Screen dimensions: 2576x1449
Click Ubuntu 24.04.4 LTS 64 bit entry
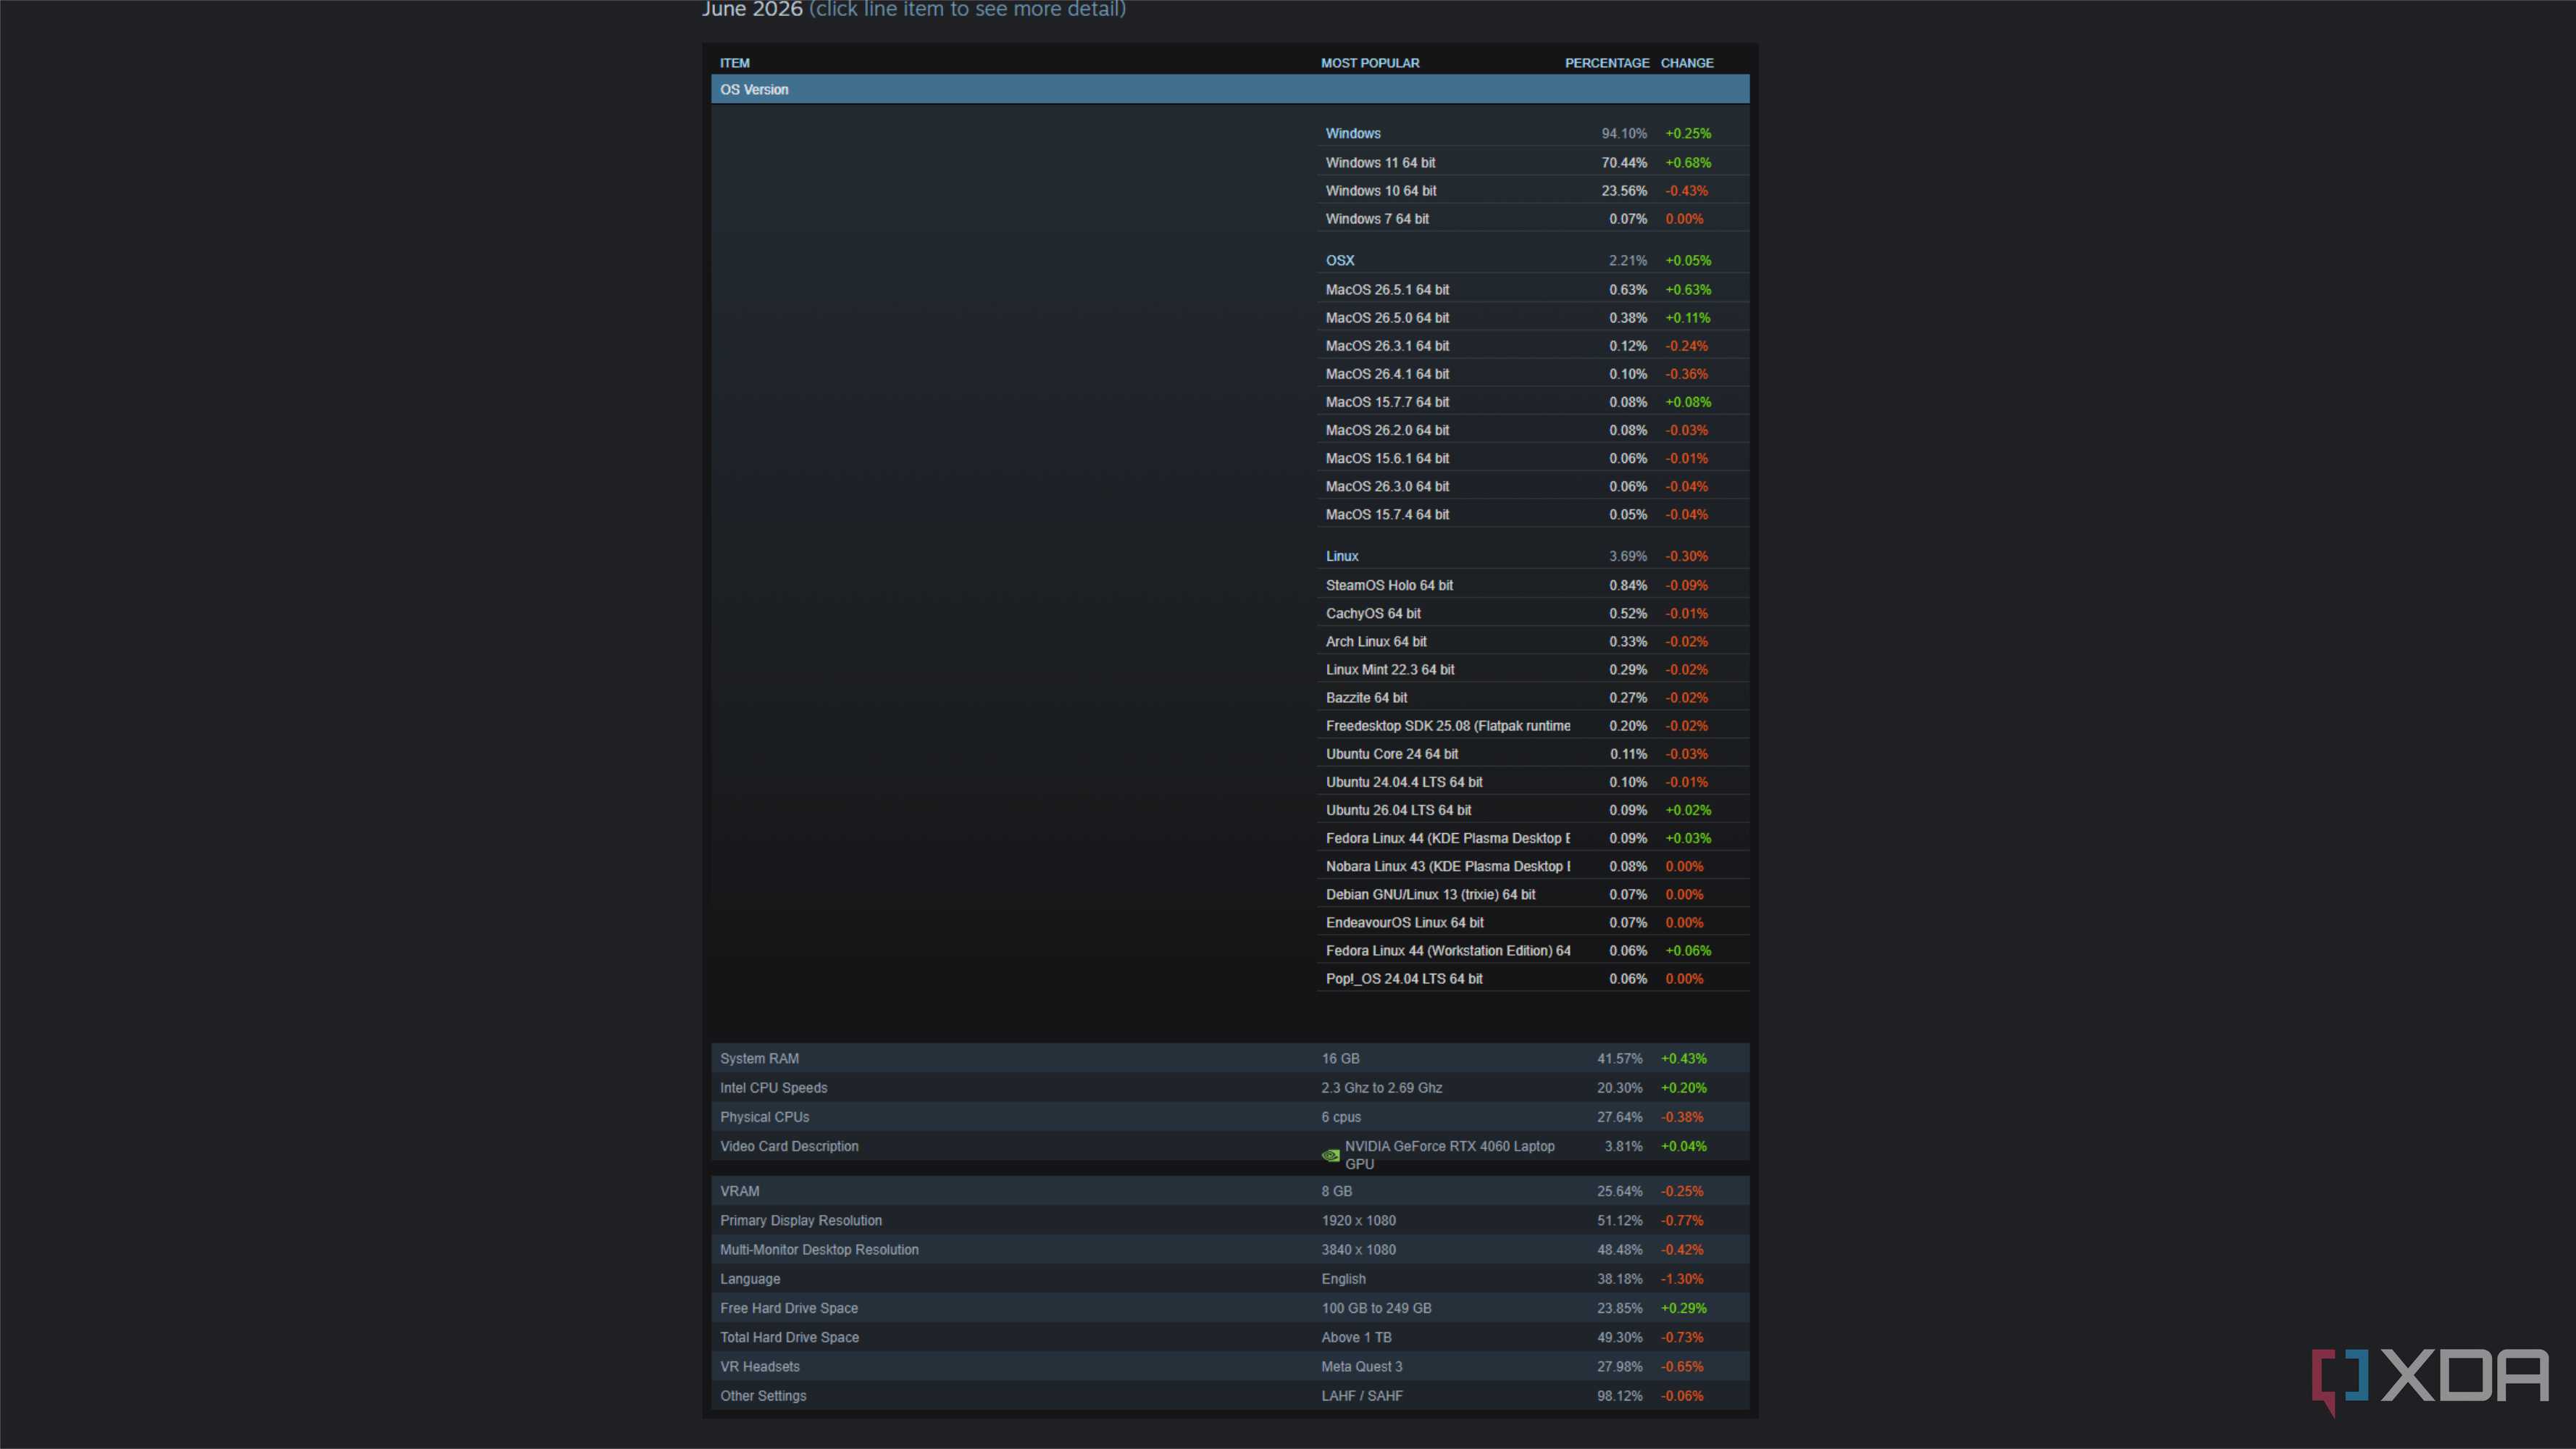[1533, 781]
